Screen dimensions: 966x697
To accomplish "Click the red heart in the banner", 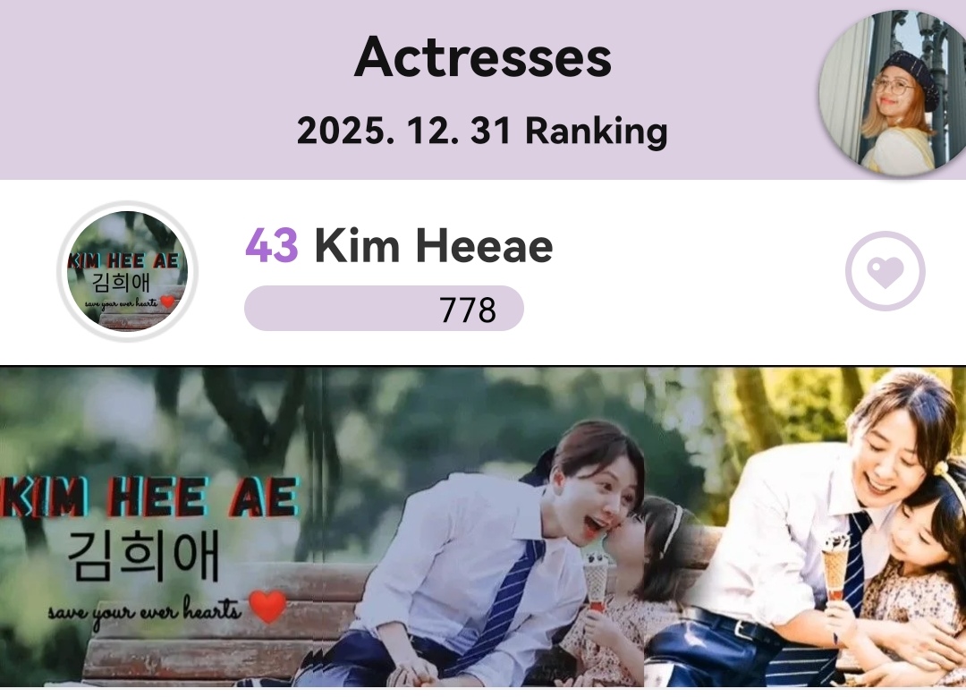I will pyautogui.click(x=267, y=606).
